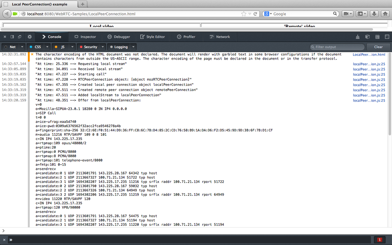392x245 pixels.
Task: Launch Scratchpad from the toolbar icon
Action: (x=377, y=36)
